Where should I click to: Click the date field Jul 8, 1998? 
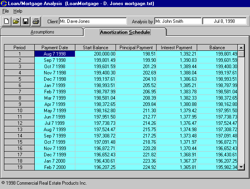tap(224, 21)
